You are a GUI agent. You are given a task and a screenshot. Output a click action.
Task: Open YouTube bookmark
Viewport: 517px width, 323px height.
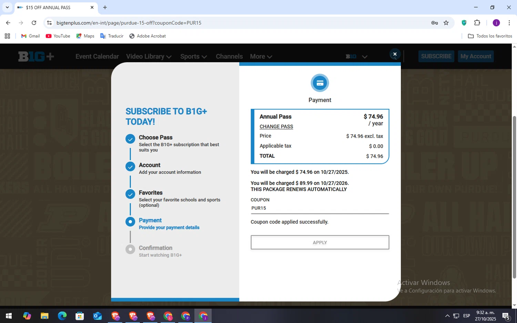pyautogui.click(x=58, y=36)
